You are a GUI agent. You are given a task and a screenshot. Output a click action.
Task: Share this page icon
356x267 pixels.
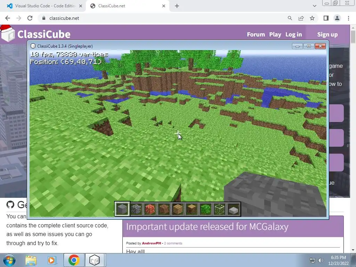(x=301, y=18)
